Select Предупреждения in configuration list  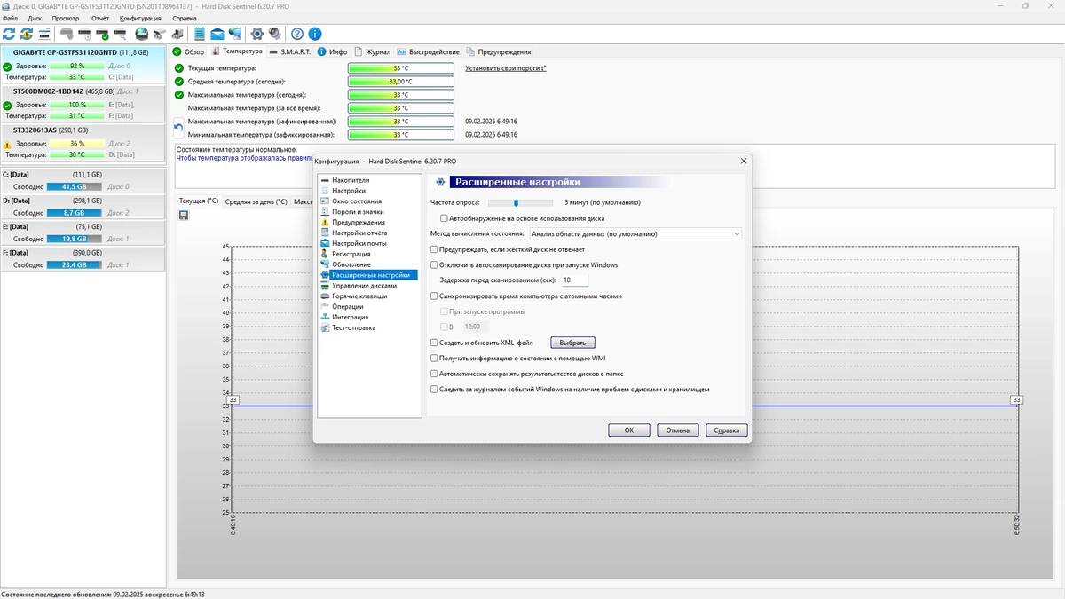click(x=359, y=223)
